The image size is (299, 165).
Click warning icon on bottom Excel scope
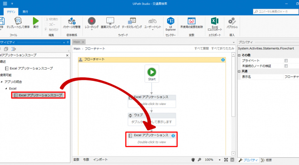(173, 136)
